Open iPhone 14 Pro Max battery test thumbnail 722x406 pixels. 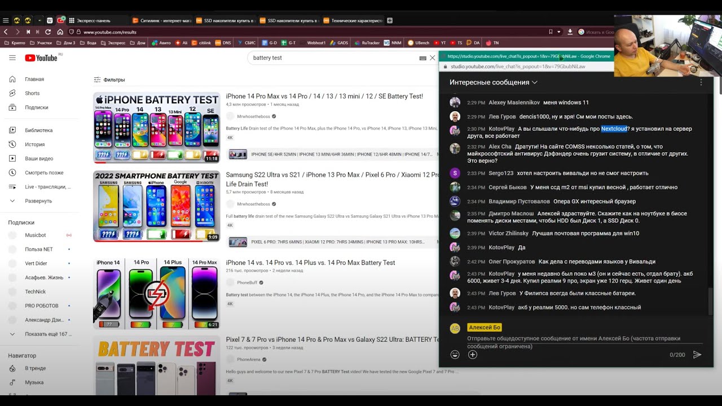(156, 127)
